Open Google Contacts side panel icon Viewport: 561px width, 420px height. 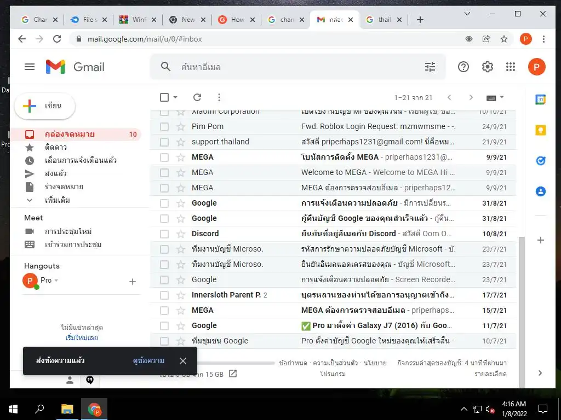(x=541, y=191)
